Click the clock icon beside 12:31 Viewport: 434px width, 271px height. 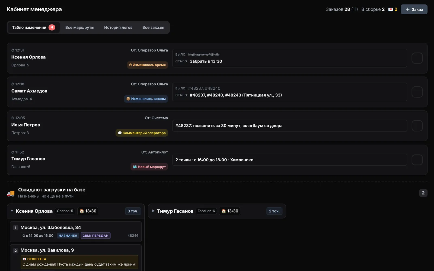[13, 50]
